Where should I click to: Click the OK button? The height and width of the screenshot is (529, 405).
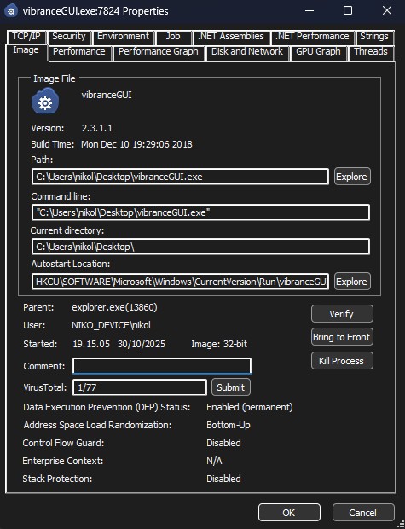pos(289,513)
